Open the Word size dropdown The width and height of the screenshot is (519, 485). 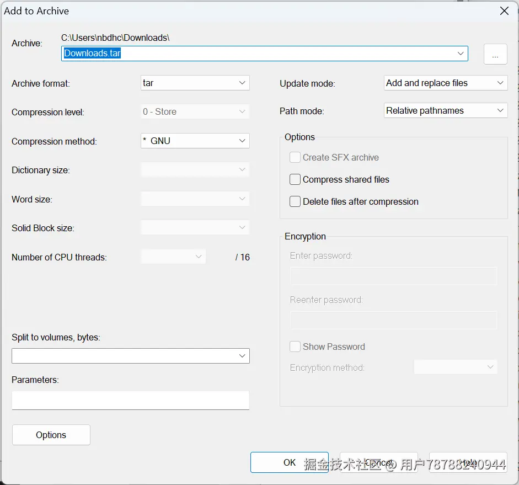(x=195, y=199)
